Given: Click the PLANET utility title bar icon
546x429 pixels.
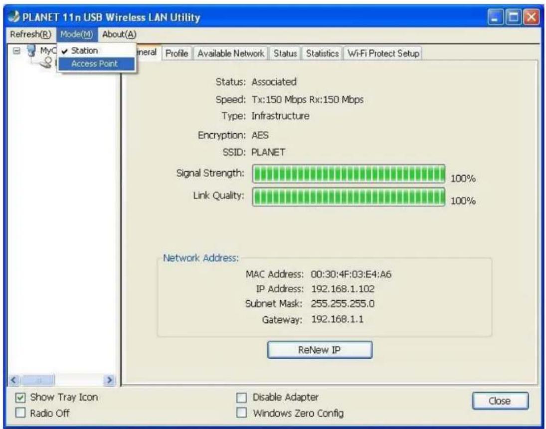Looking at the screenshot, I should (x=14, y=16).
